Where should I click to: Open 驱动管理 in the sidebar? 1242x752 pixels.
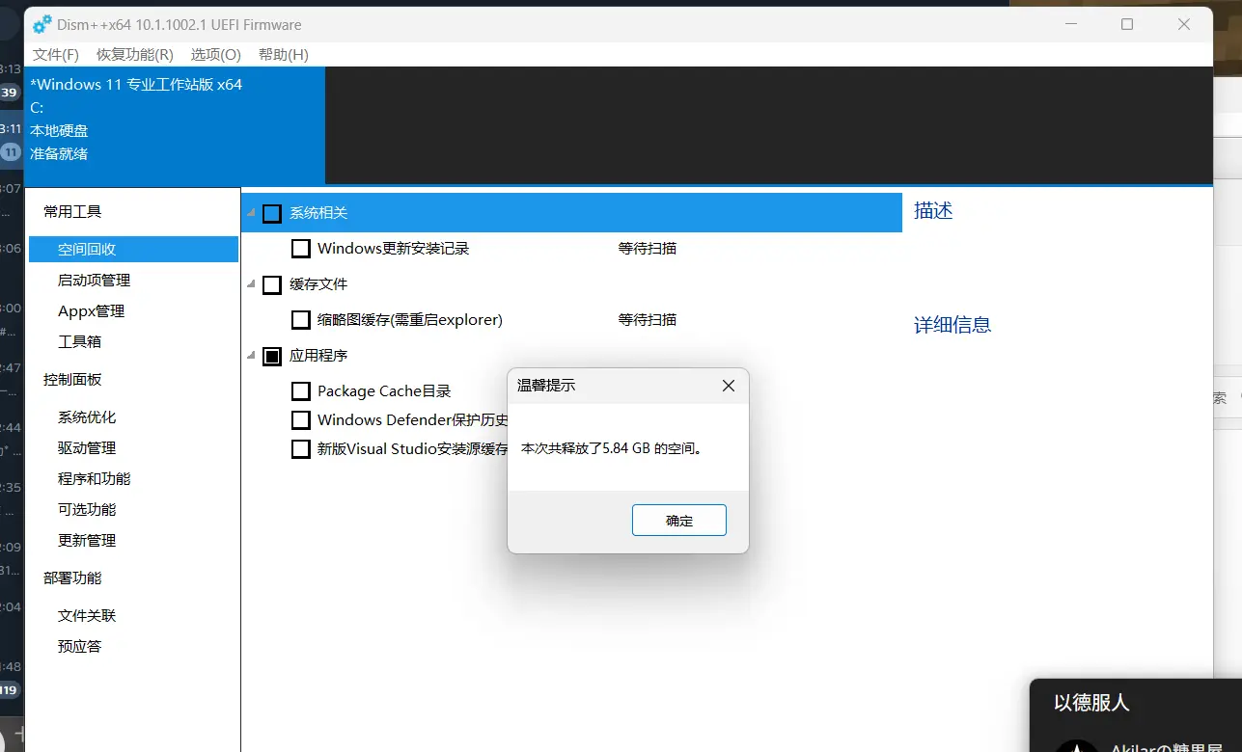(x=87, y=447)
